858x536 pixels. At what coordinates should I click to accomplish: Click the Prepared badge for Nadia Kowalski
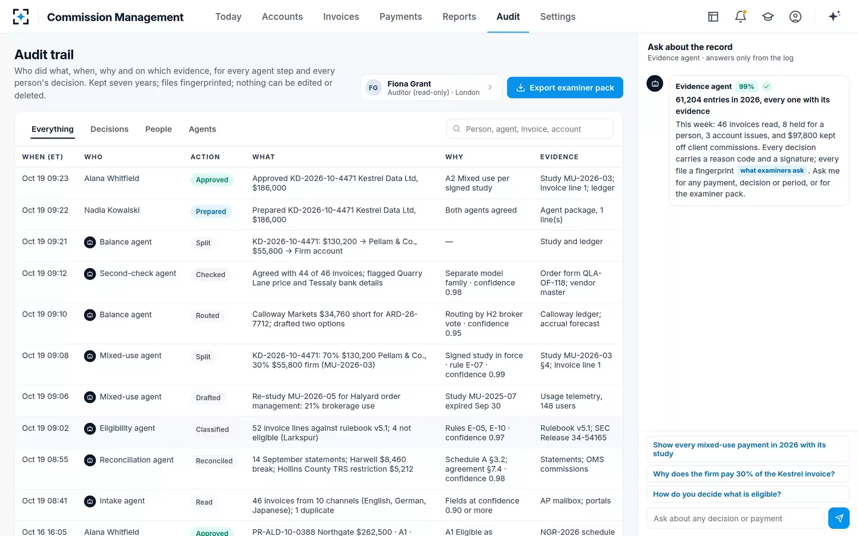point(211,211)
